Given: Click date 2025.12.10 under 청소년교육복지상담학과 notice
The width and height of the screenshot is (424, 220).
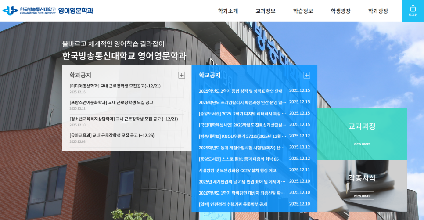Looking at the screenshot, I should pos(77,125).
